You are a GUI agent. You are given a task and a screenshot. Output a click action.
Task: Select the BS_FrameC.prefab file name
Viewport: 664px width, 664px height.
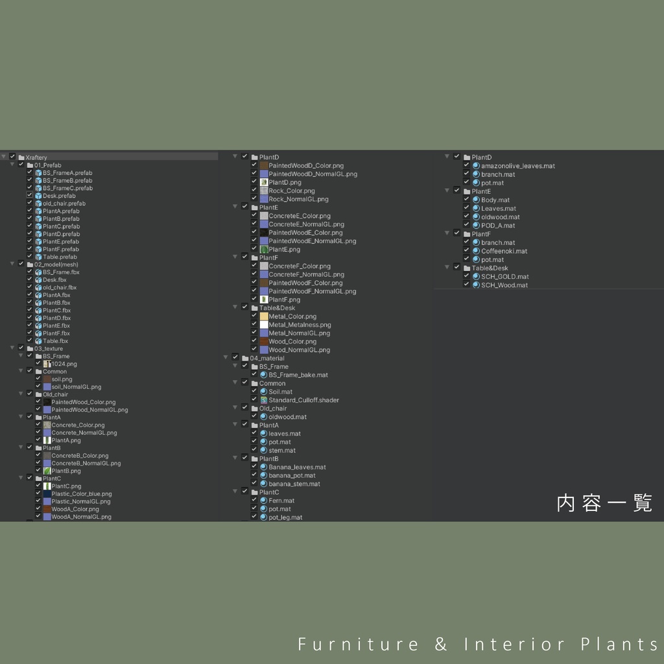point(67,188)
